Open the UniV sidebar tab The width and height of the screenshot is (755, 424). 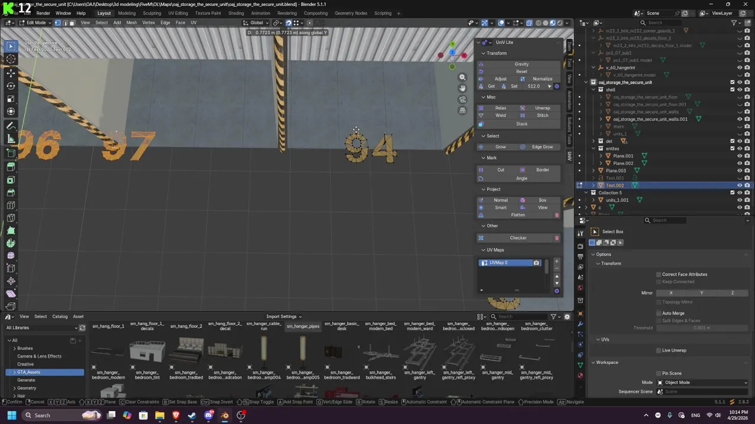pos(569,156)
